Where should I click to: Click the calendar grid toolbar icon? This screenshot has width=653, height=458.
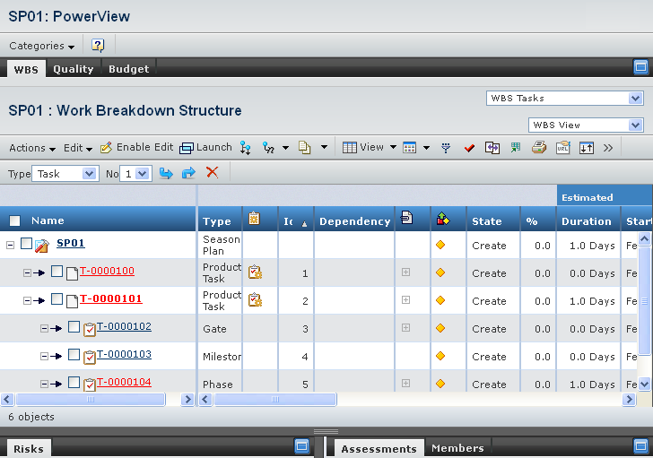[x=409, y=148]
